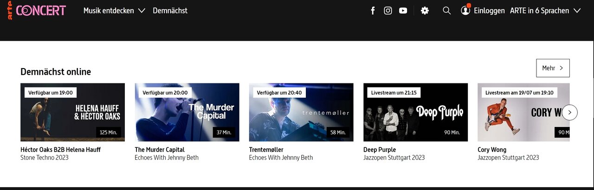Image resolution: width=594 pixels, height=190 pixels.
Task: Open settings gear icon
Action: tap(425, 11)
